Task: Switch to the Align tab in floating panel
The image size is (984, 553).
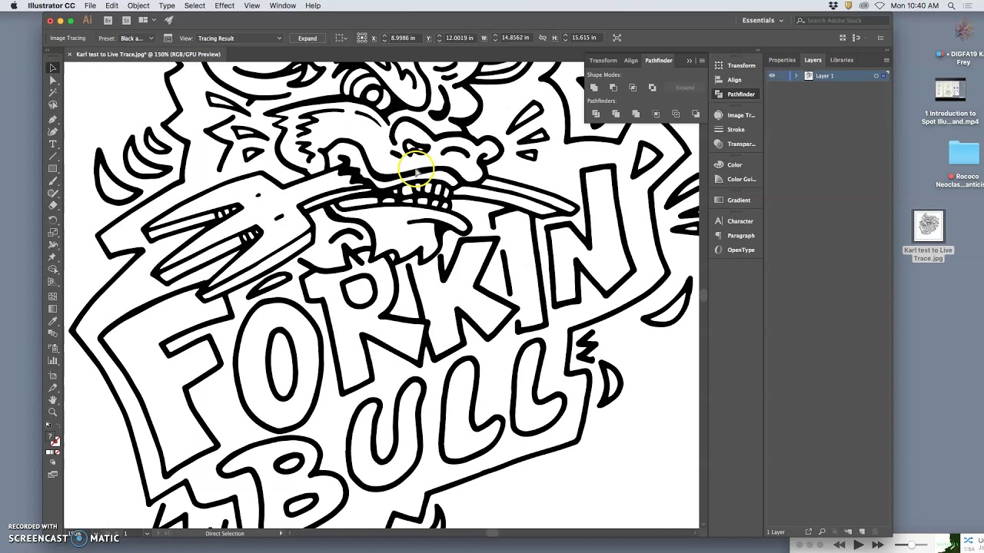Action: click(630, 61)
